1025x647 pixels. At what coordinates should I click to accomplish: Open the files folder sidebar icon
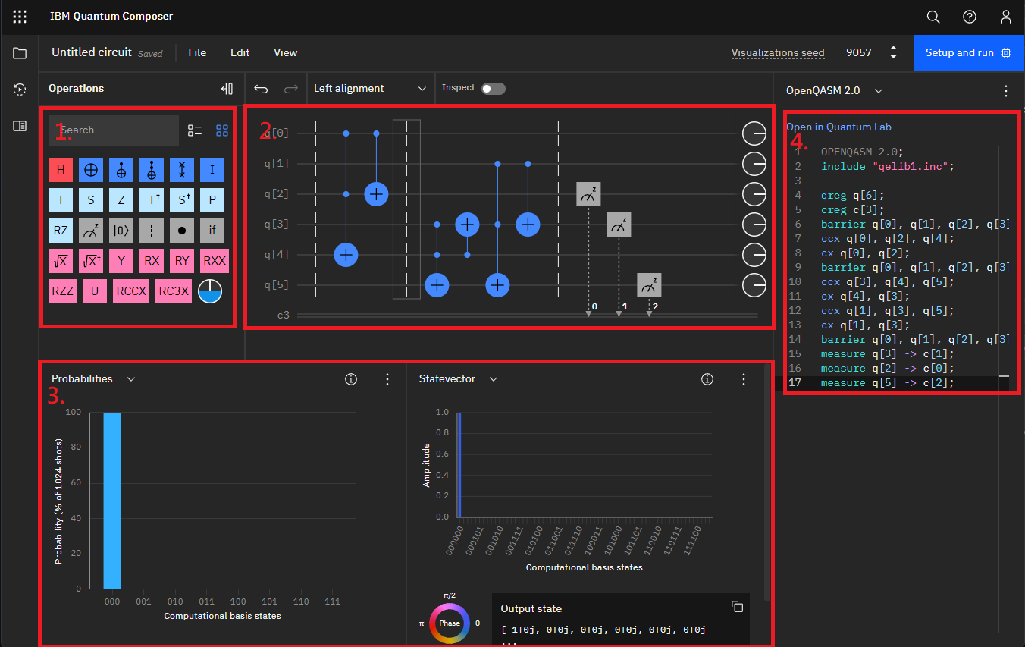20,53
